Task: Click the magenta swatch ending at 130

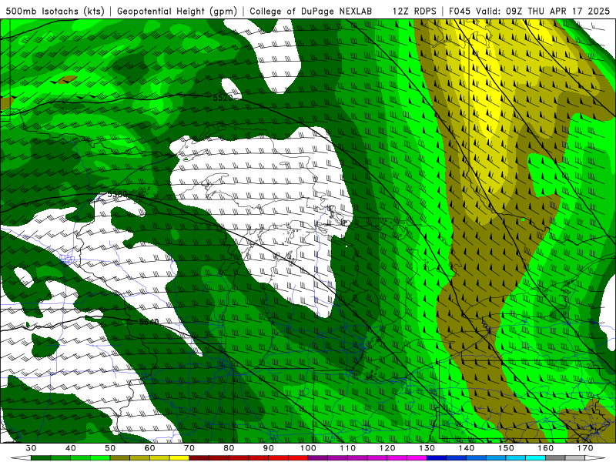Action: pyautogui.click(x=417, y=458)
